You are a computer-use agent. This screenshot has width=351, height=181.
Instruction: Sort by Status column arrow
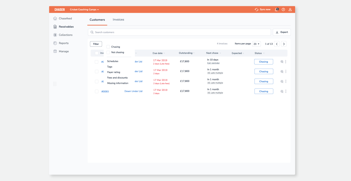click(x=264, y=53)
